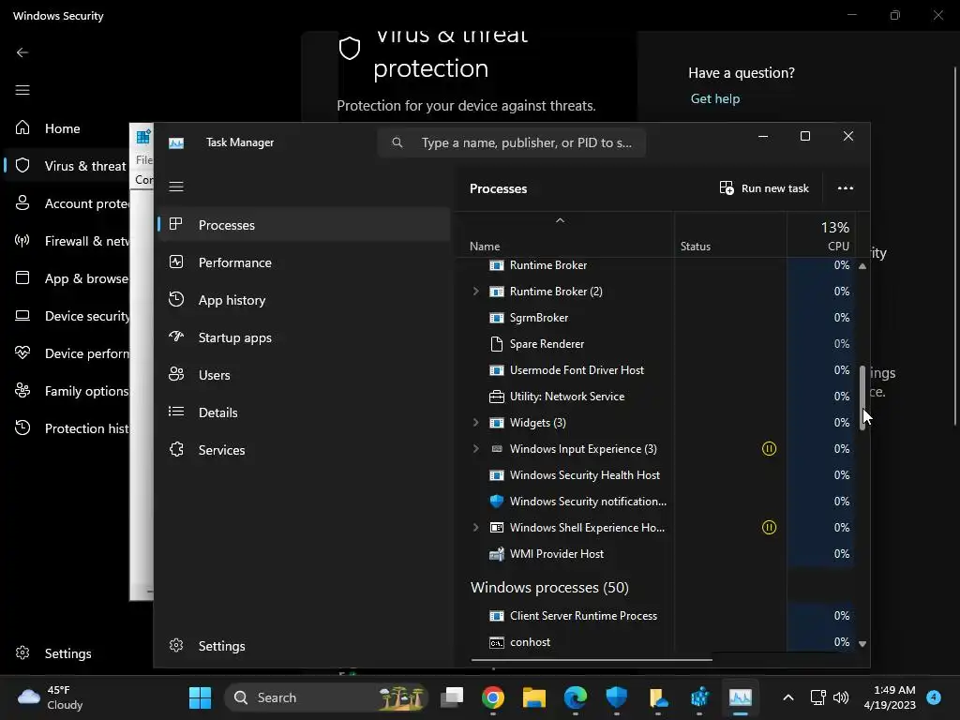Go back in Windows Security window
960x720 pixels.
(22, 52)
